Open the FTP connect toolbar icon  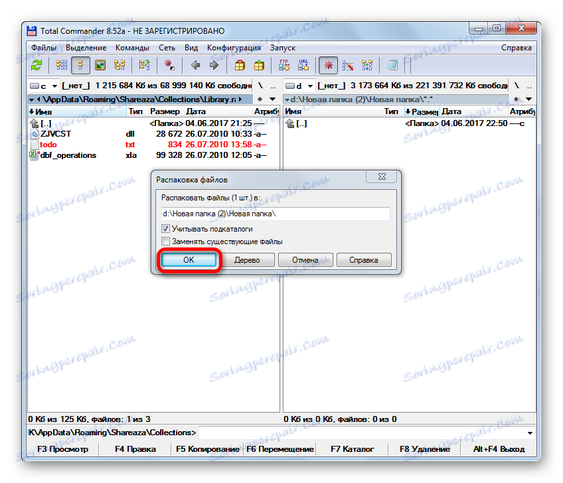point(284,65)
